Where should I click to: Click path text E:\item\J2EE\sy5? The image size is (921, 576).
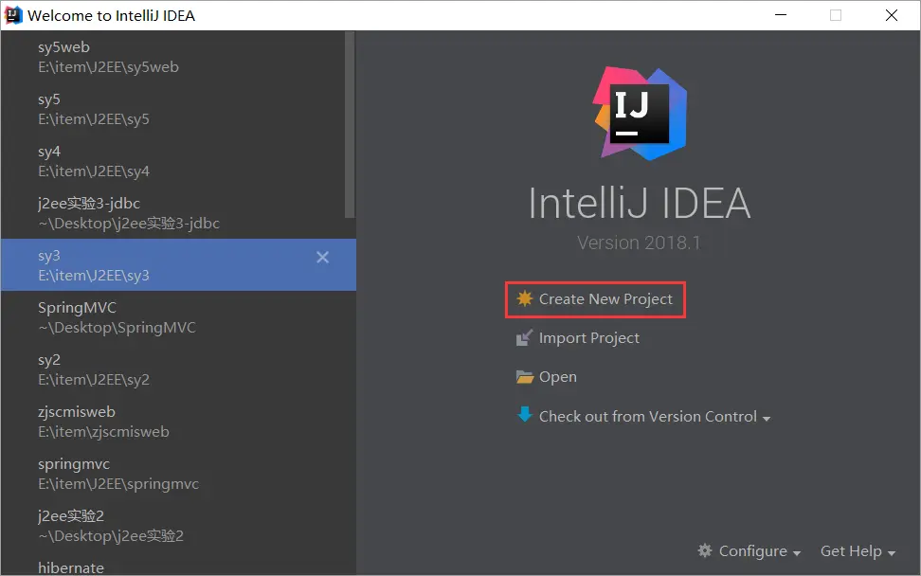point(94,119)
